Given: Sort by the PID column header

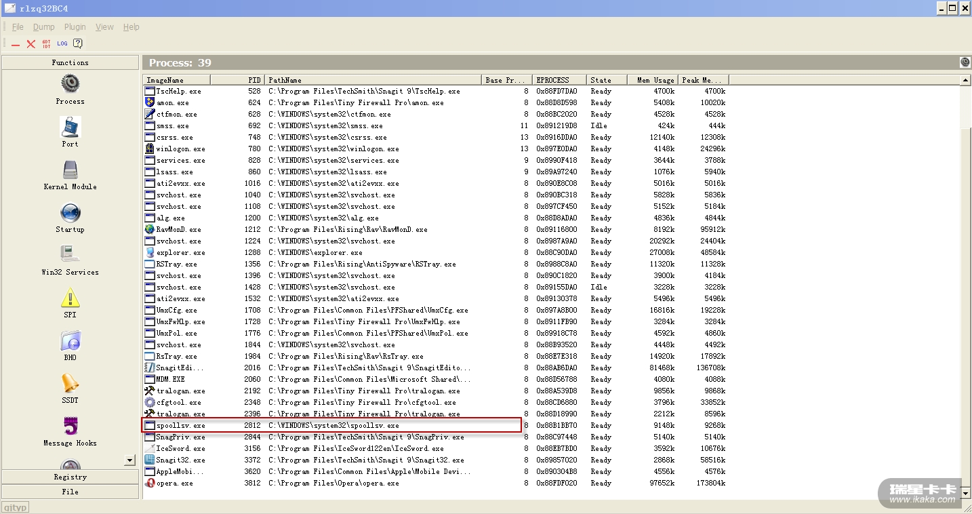Looking at the screenshot, I should pyautogui.click(x=237, y=80).
